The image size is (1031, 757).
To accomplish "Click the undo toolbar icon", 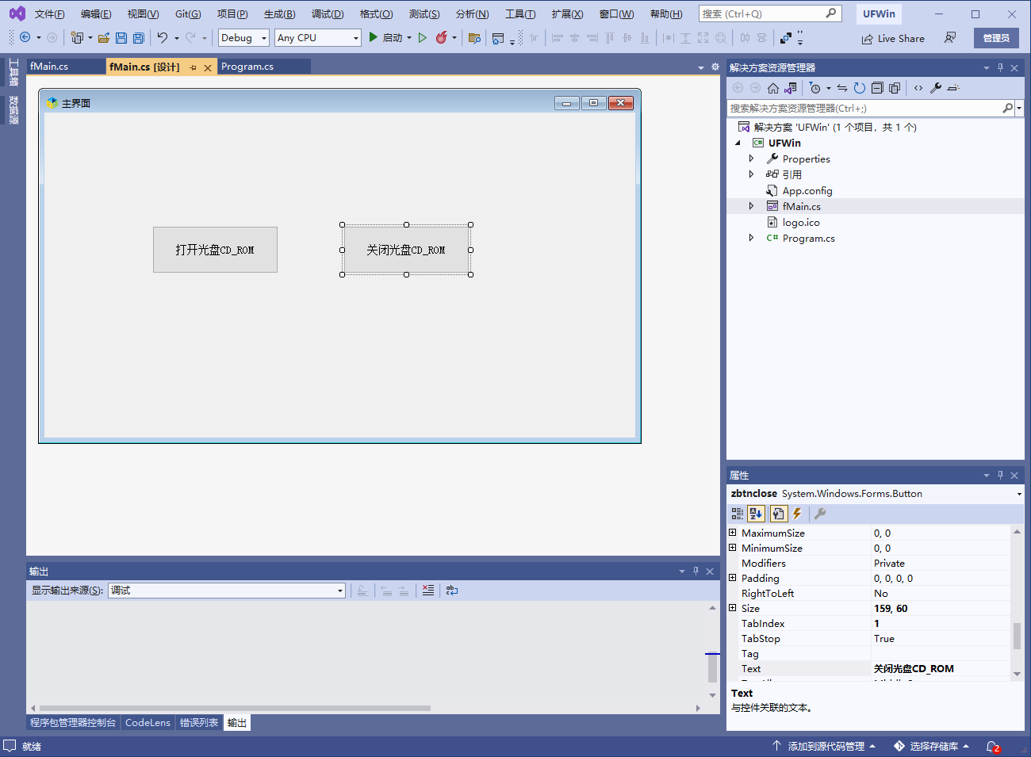I will [x=163, y=37].
